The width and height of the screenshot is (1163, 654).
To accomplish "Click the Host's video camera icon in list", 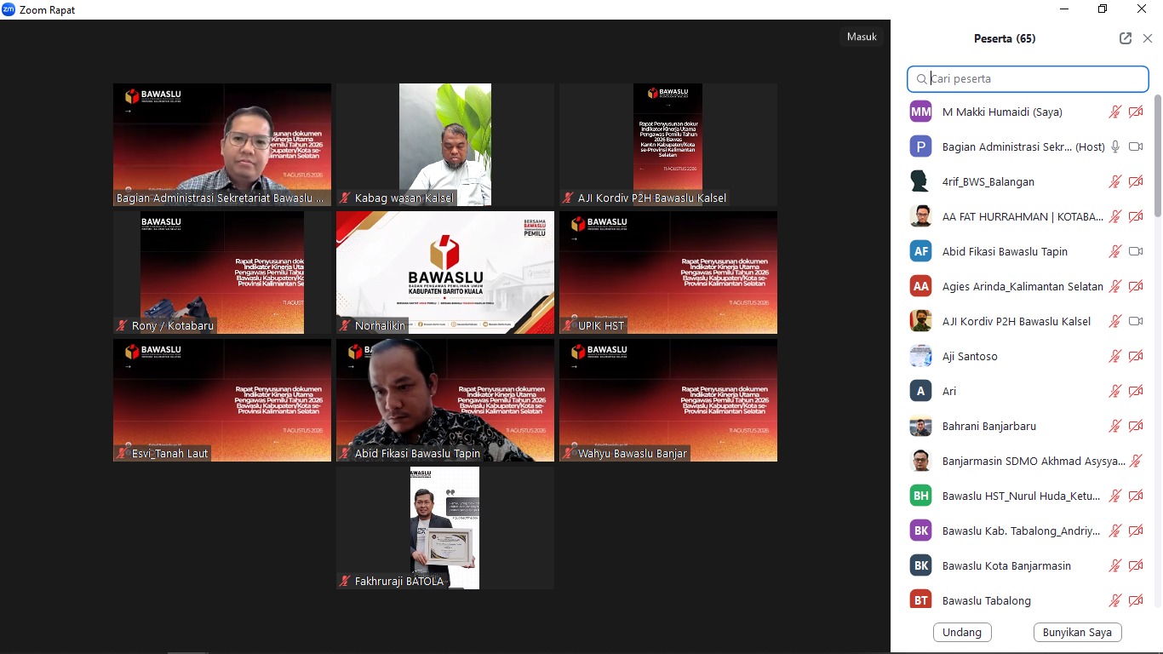I will (x=1136, y=146).
